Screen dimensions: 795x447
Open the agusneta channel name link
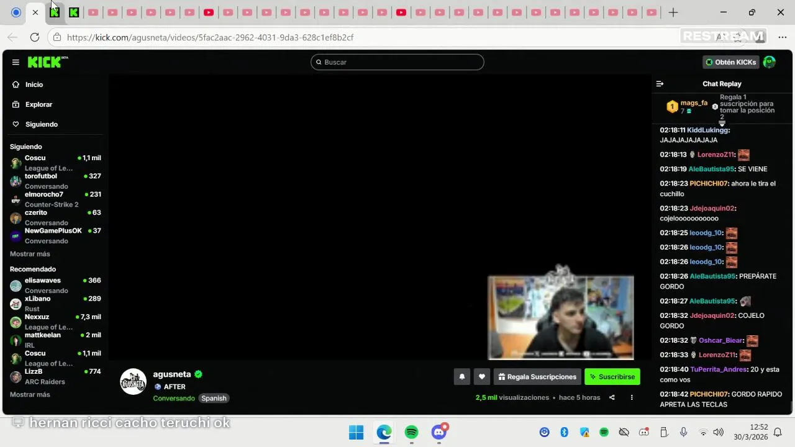tap(172, 374)
